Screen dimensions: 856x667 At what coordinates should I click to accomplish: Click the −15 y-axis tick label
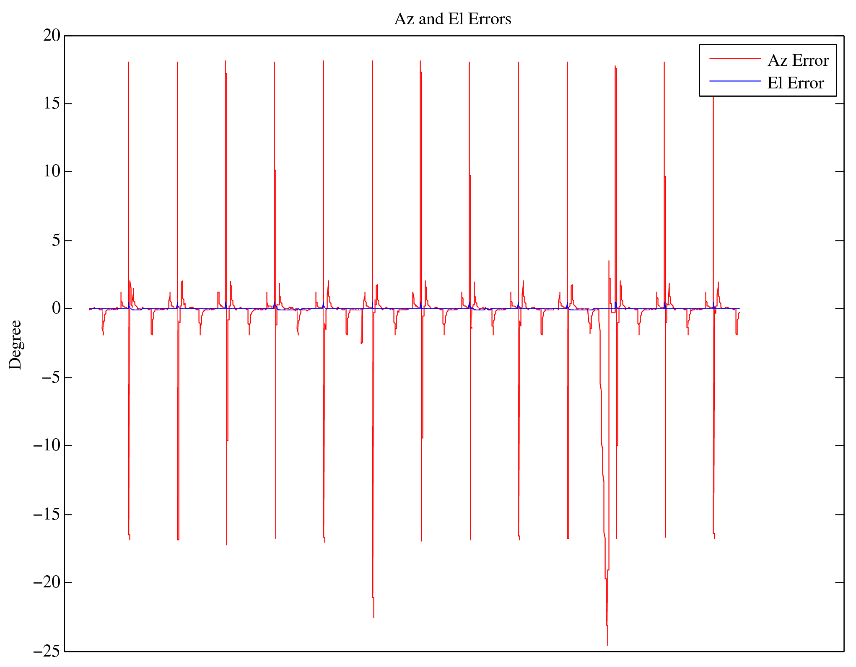(x=47, y=514)
